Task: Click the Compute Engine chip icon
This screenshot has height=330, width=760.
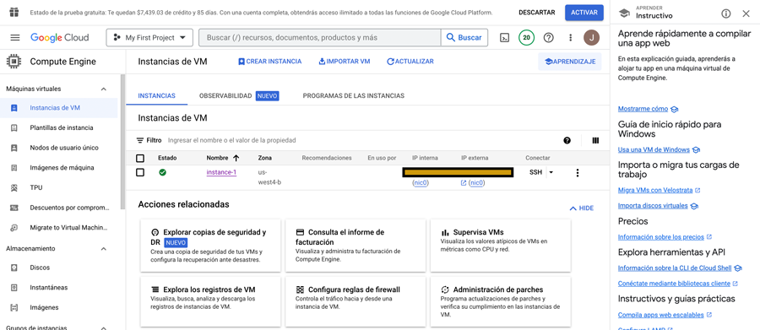Action: coord(14,62)
